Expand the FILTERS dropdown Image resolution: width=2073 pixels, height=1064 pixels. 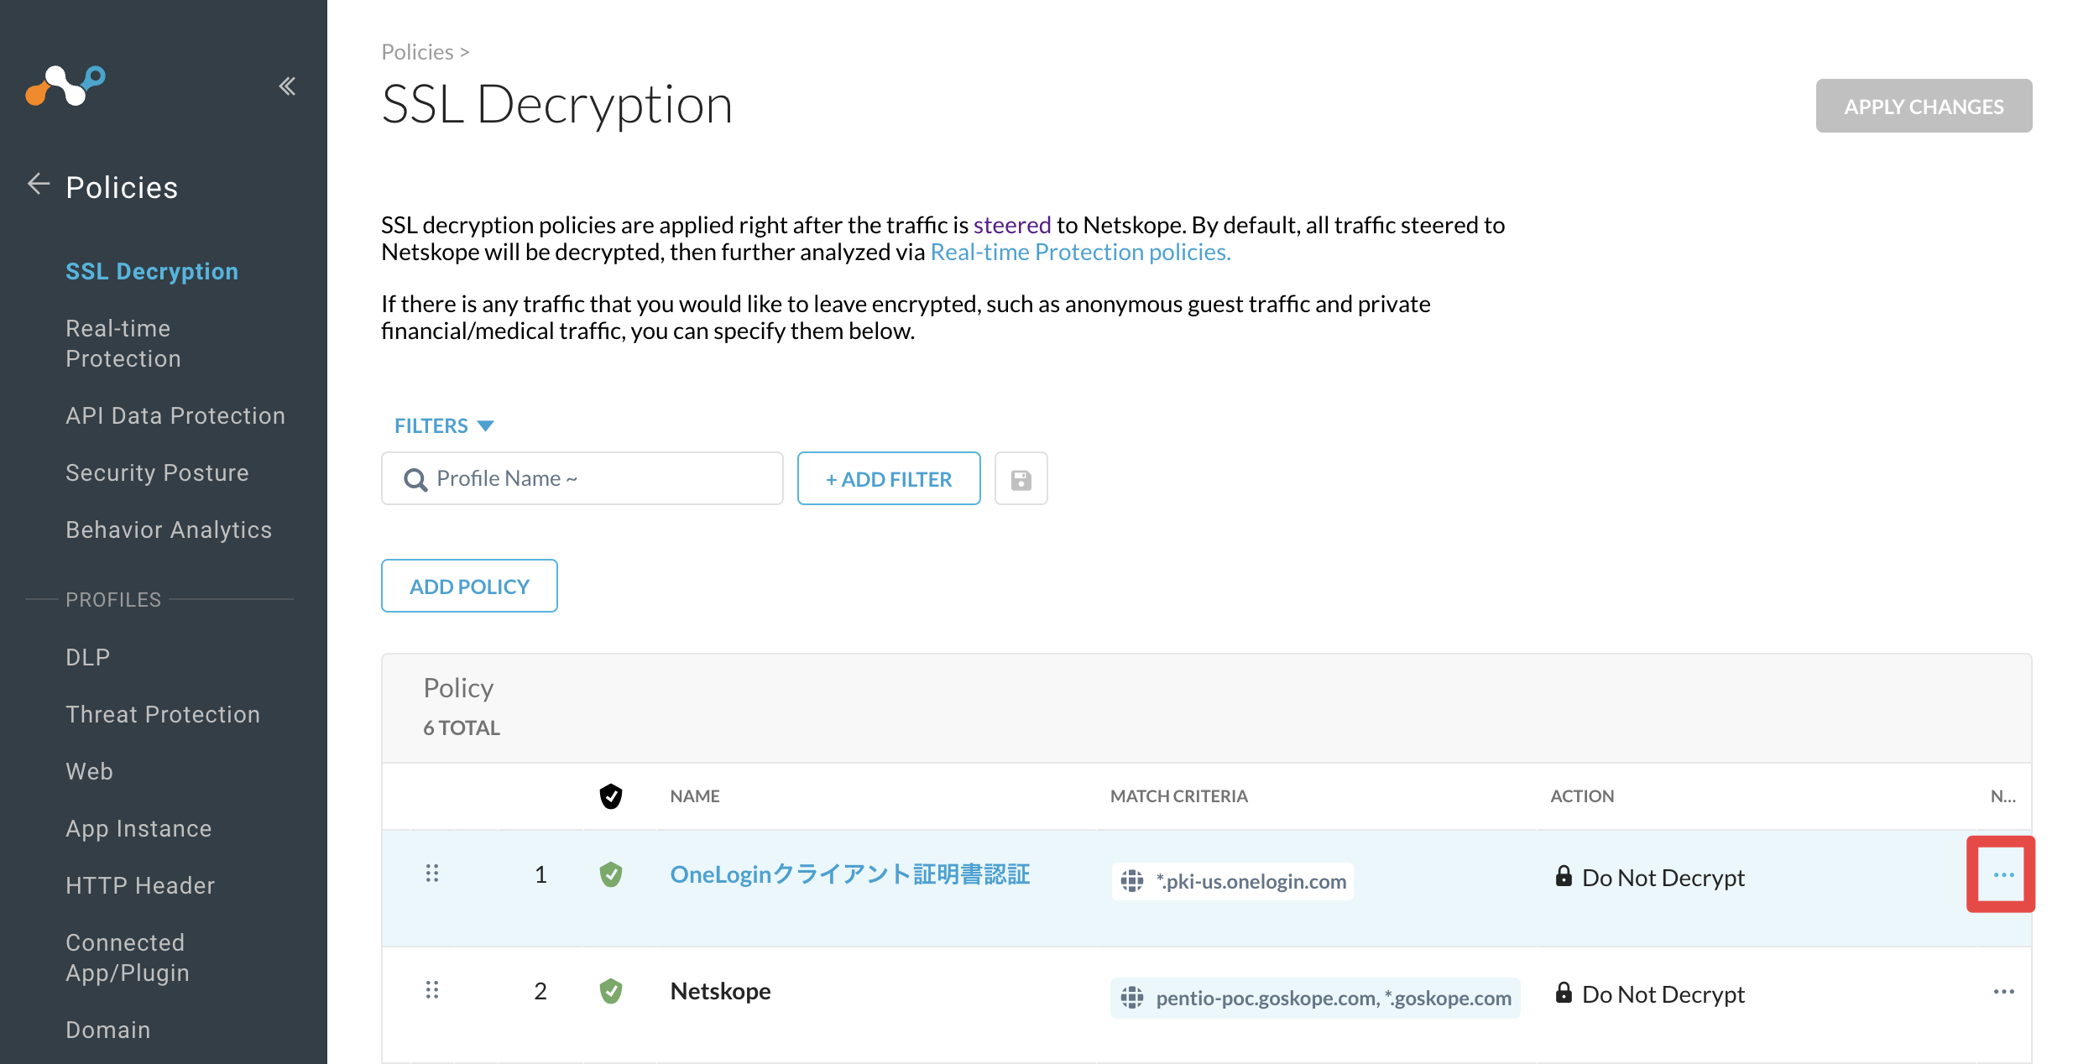444,425
